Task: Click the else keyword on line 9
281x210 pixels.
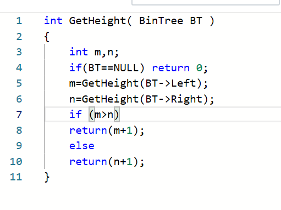Action: click(82, 146)
